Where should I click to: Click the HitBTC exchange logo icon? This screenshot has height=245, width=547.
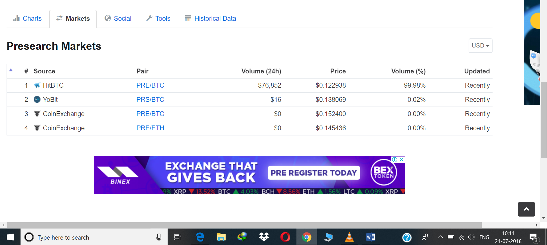click(x=37, y=85)
